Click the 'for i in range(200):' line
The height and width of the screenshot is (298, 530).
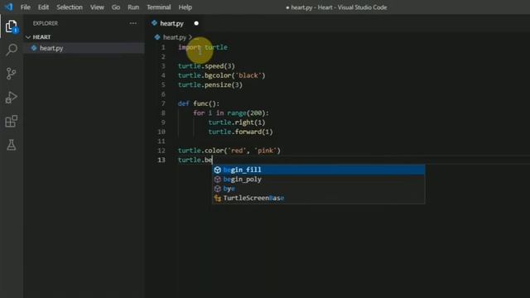231,113
